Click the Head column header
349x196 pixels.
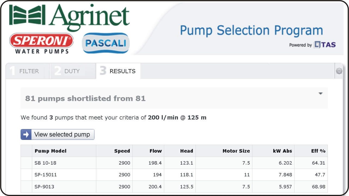[x=186, y=151]
